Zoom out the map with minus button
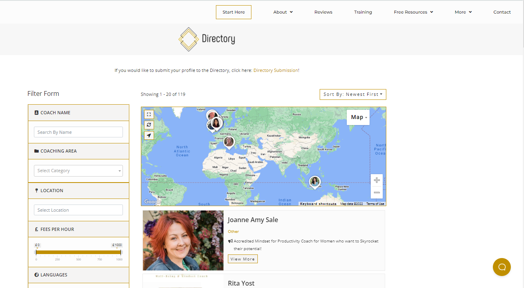 coord(377,193)
